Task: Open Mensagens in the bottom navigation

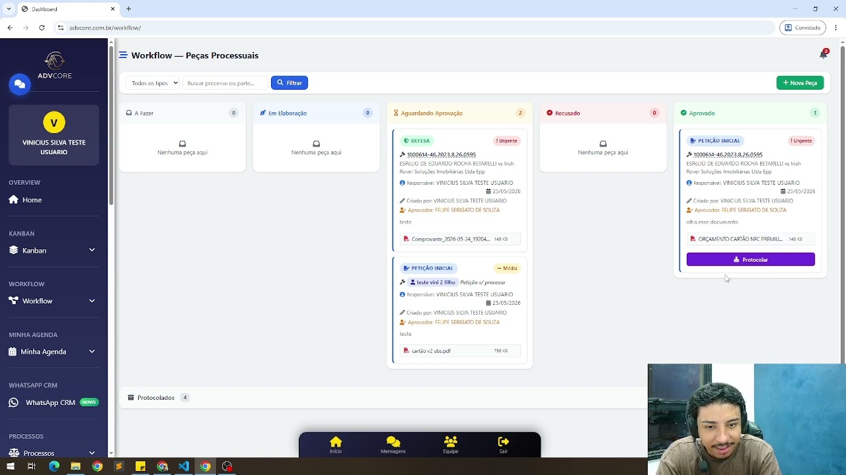Action: 393,445
